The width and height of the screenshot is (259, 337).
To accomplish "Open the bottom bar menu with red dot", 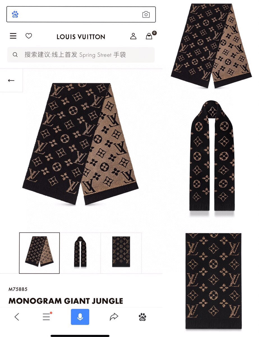I will coord(47,316).
